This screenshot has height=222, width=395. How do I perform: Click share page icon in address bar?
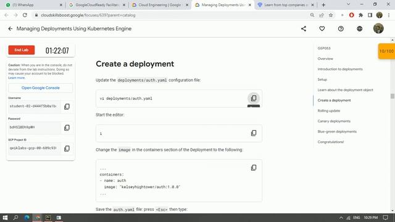[x=322, y=15]
